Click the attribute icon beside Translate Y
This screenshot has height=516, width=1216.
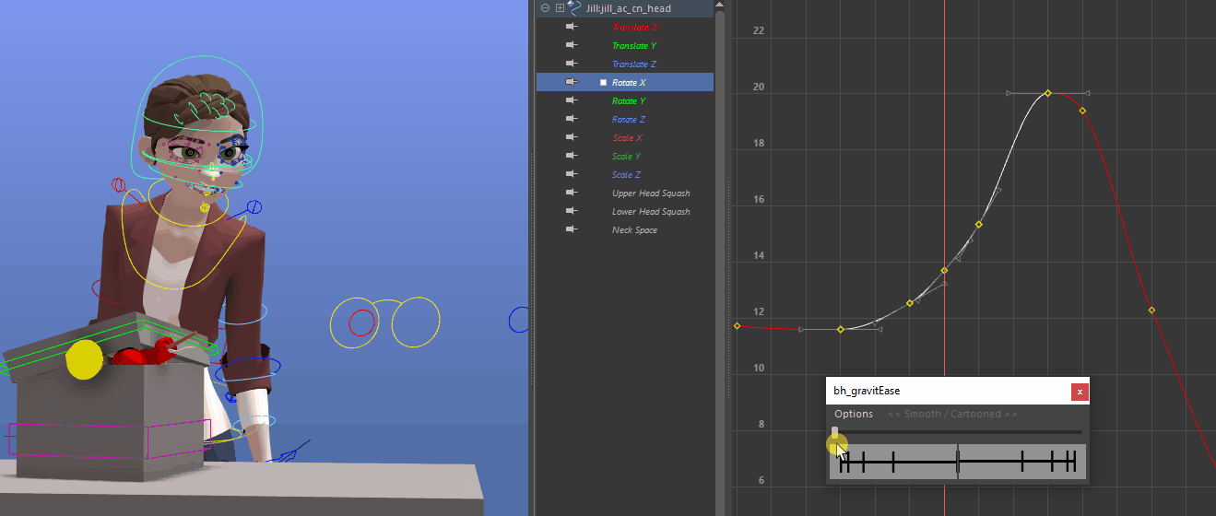[572, 45]
